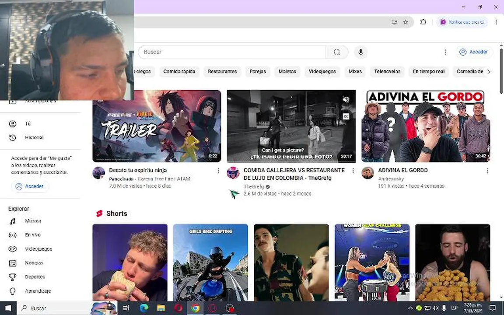Open the WOMEN SLAP CHALLENGE short

tap(372, 262)
